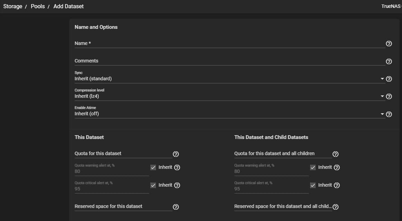402x221 pixels.
Task: Click help icon for Quota for dataset and children
Action: [336, 154]
